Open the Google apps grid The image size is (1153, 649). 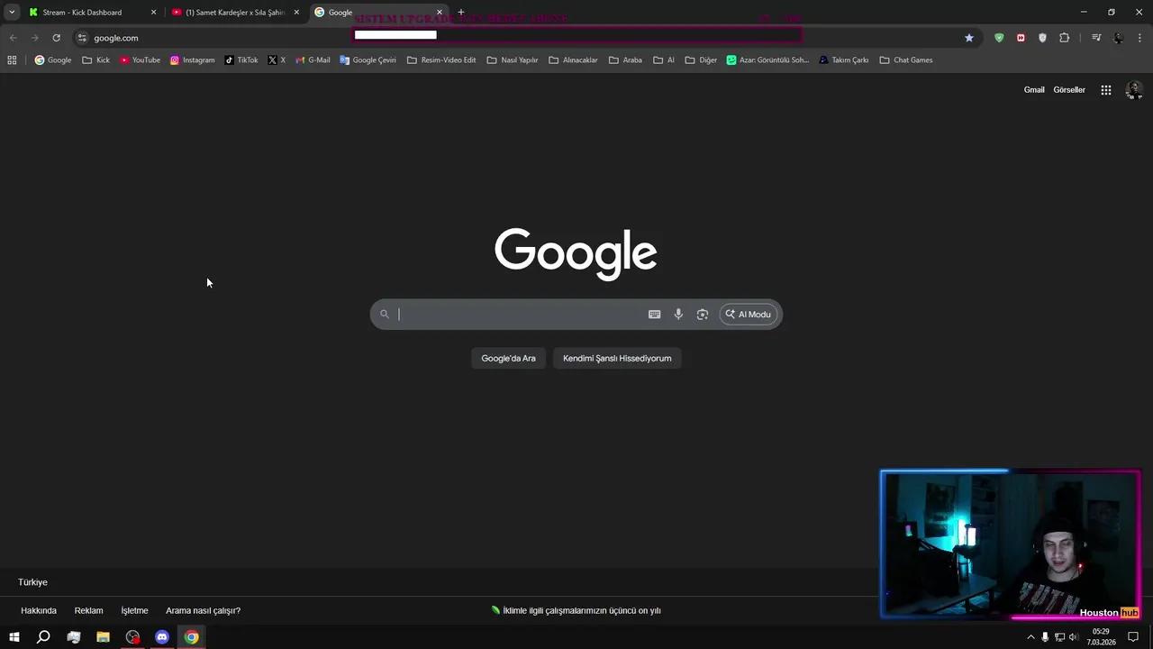1106,89
